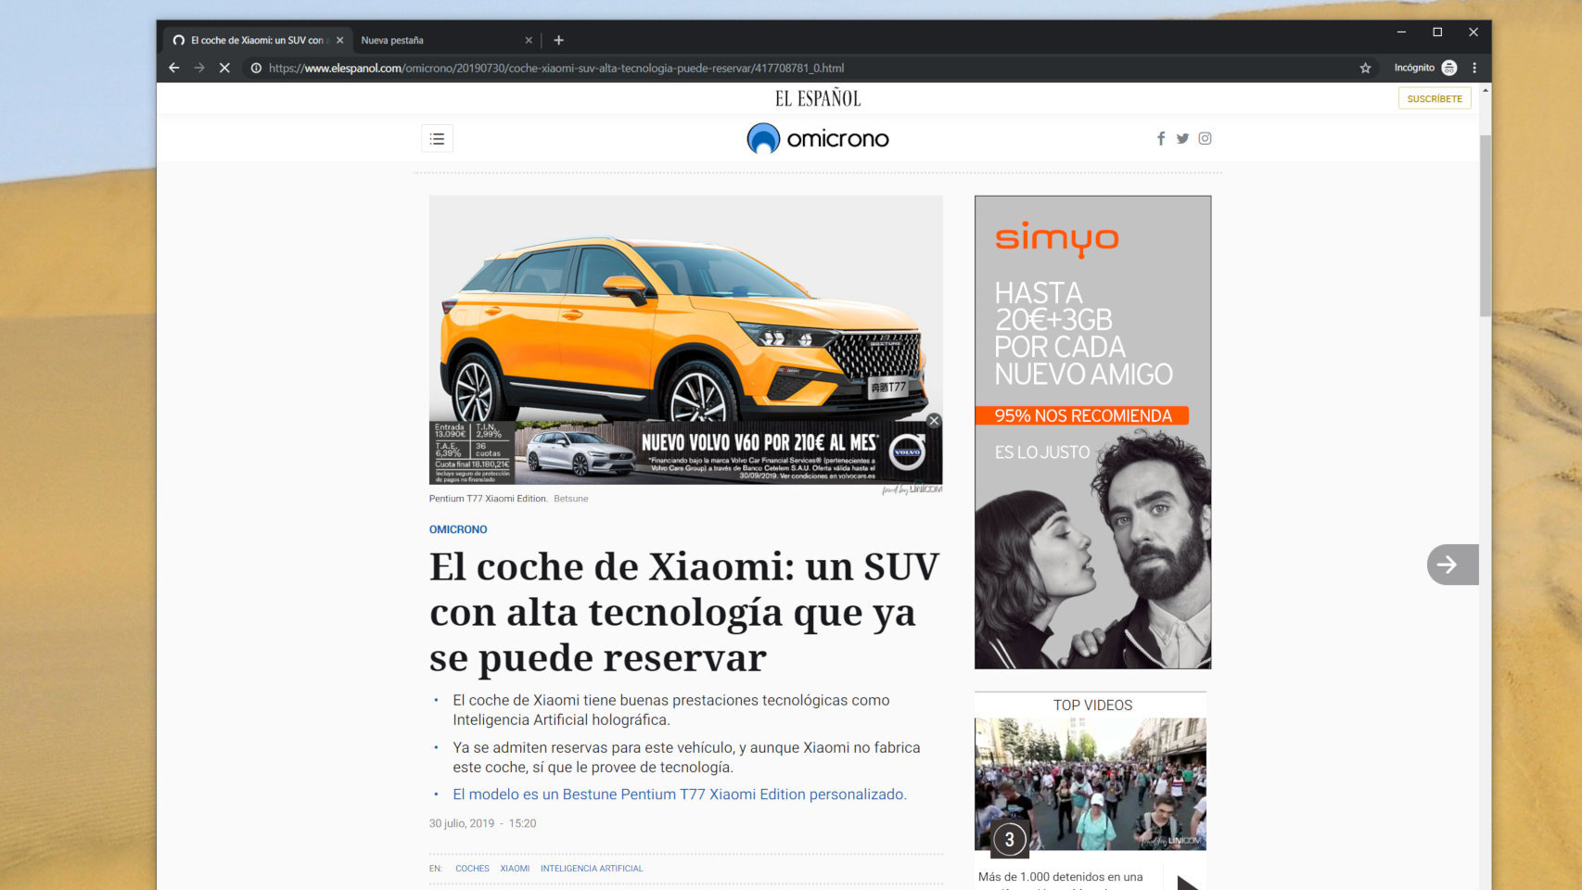The height and width of the screenshot is (890, 1582).
Task: Click the omicrono logo
Action: [x=817, y=138]
